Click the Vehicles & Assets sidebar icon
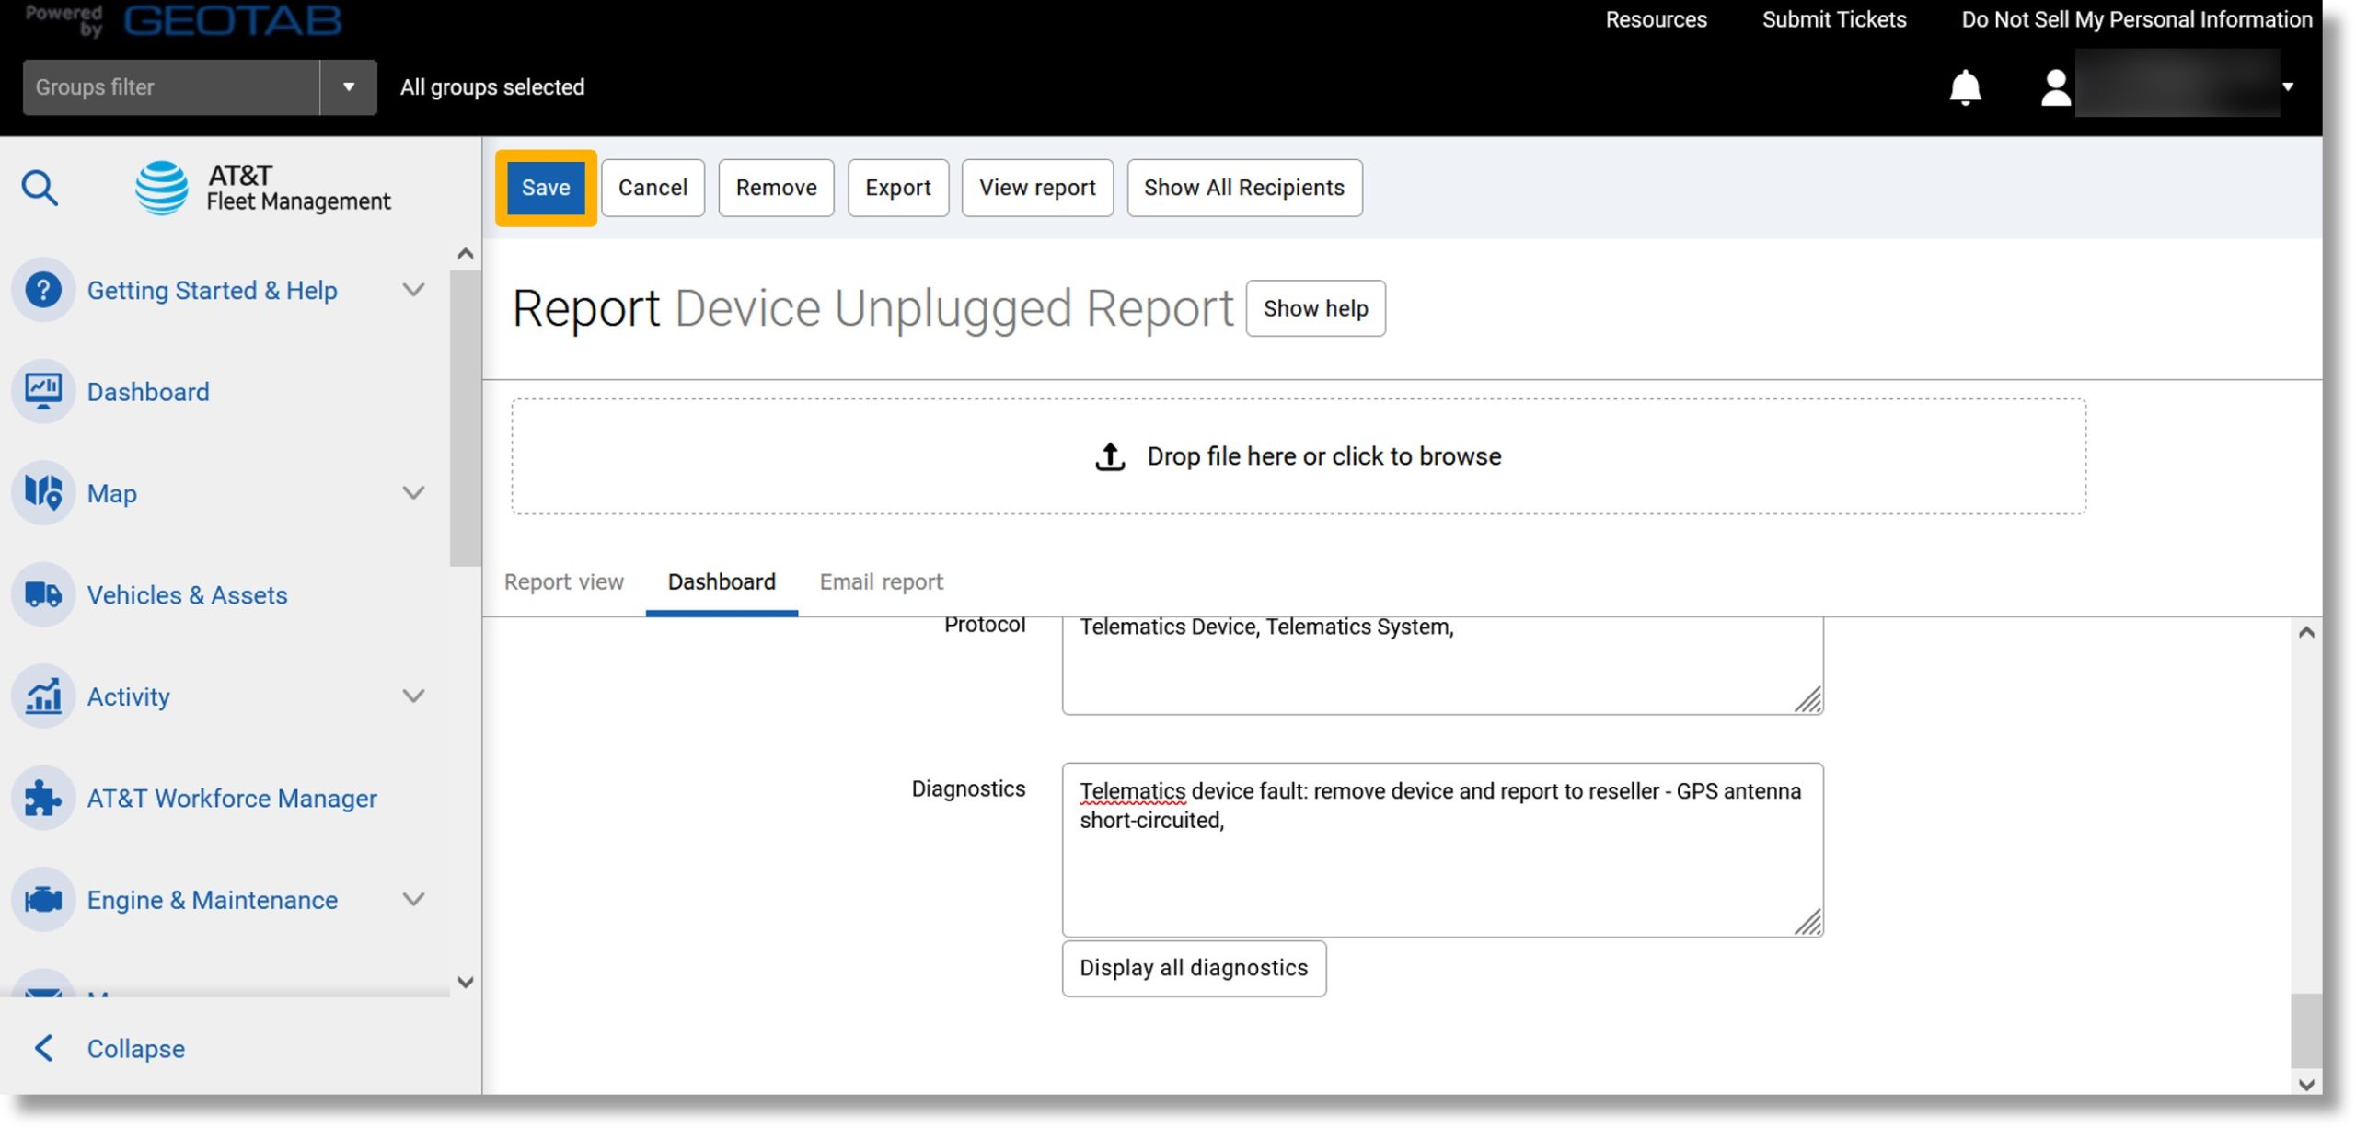 click(42, 593)
